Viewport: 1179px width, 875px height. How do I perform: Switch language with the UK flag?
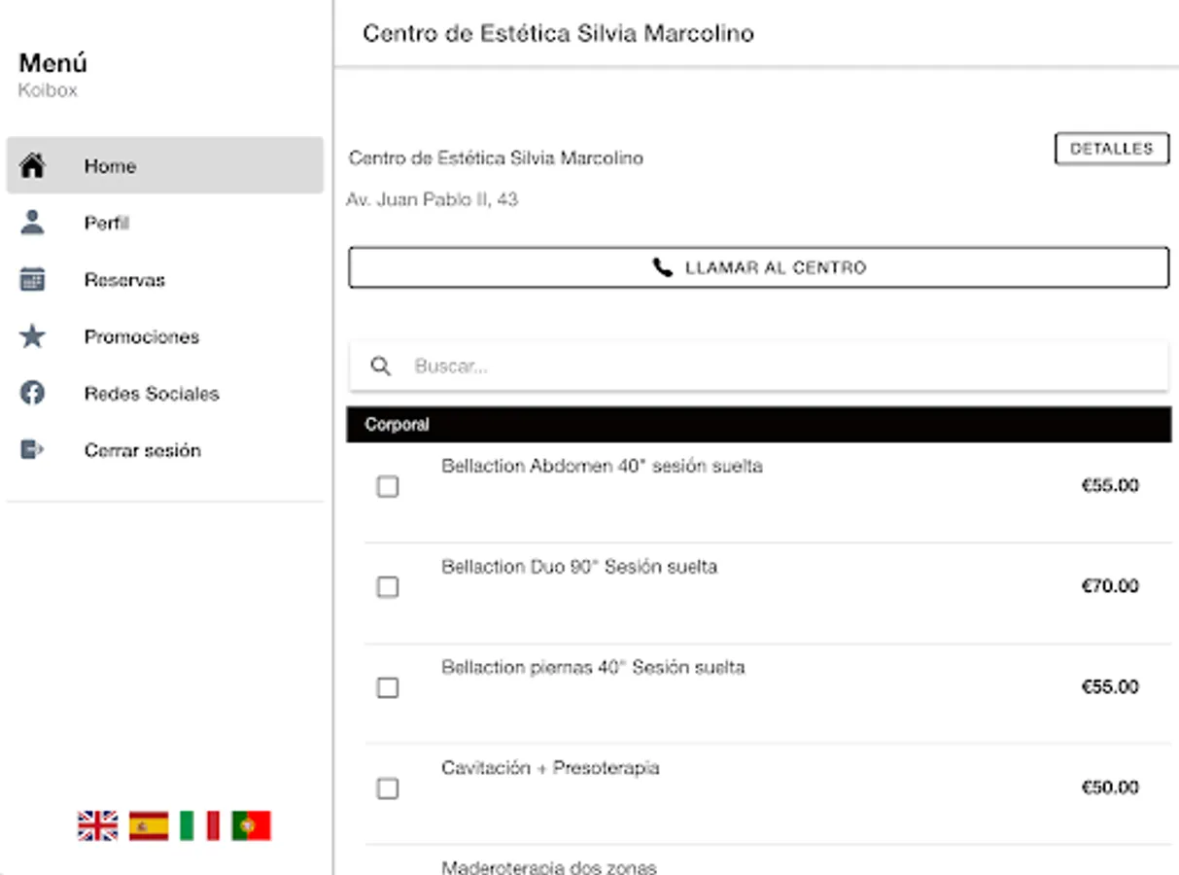97,825
